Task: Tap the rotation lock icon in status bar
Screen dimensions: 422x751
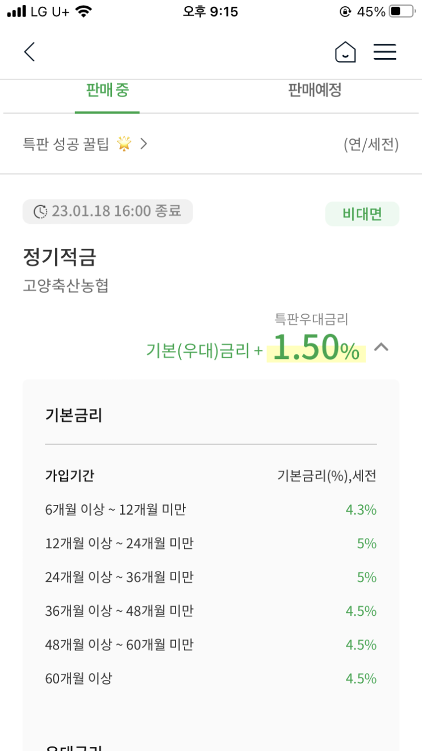Action: point(345,11)
